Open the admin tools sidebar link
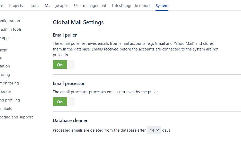The height and width of the screenshot is (146, 241). click(x=11, y=29)
